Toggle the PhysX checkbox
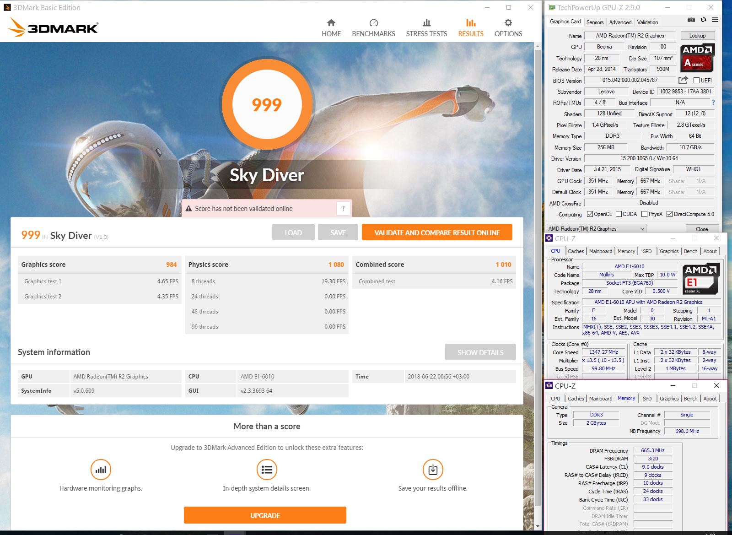Viewport: 732px width, 535px height. (x=644, y=214)
